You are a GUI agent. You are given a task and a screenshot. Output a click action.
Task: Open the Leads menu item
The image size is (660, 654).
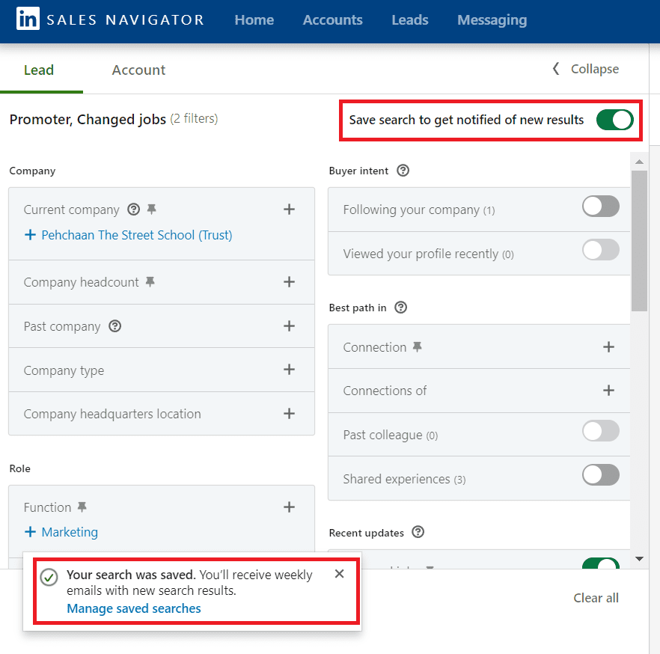click(410, 20)
